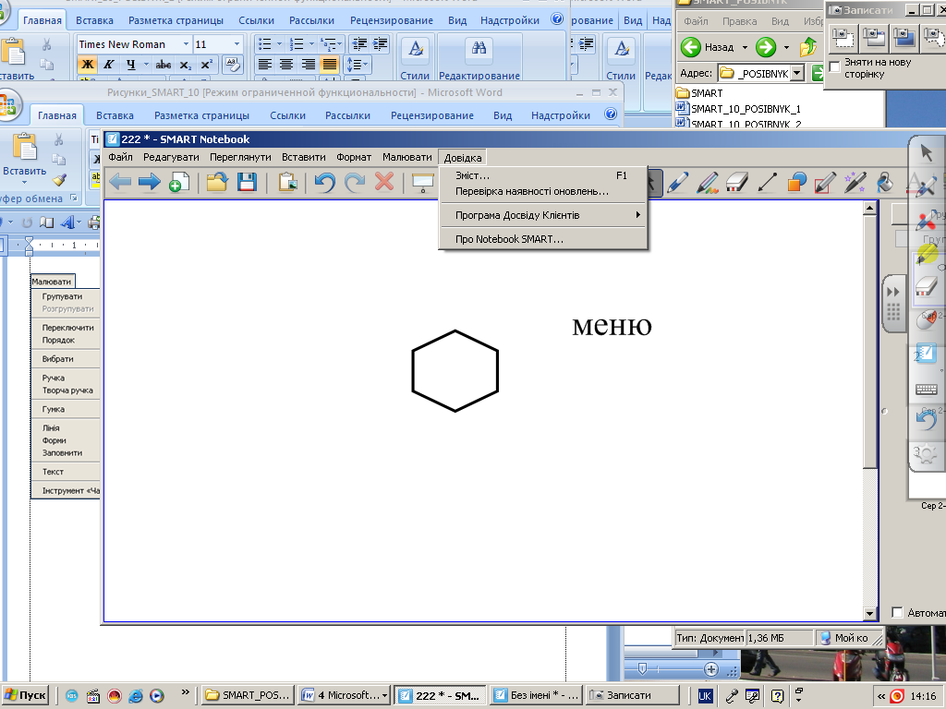946x709 pixels.
Task: Open Файл menu in SMART Notebook
Action: [x=121, y=157]
